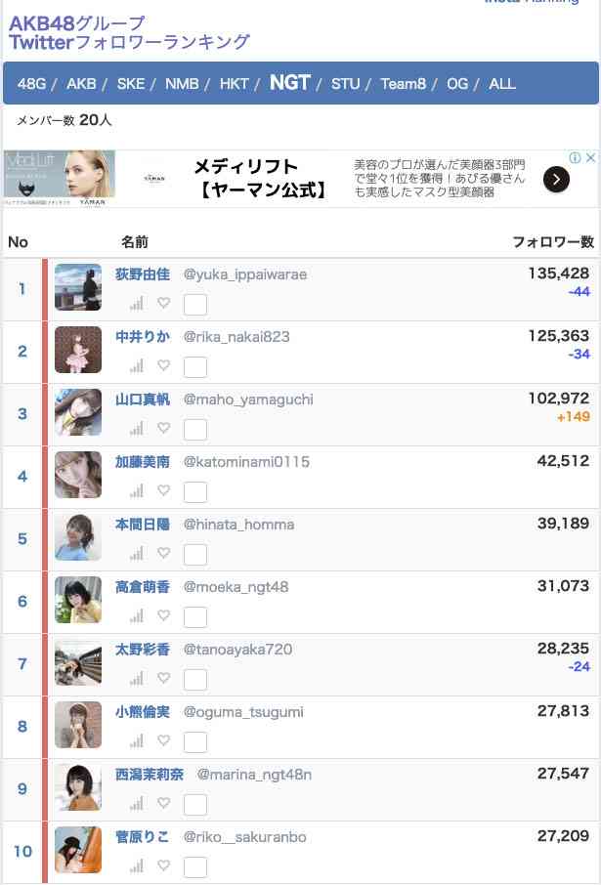The width and height of the screenshot is (601, 885).
Task: Check the box under @marina_ngt48n
Action: 195,805
